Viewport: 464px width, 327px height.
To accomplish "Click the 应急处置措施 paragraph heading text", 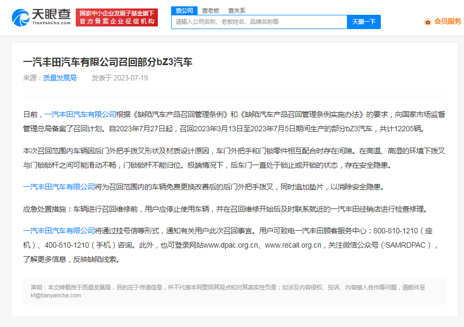I will [x=44, y=210].
